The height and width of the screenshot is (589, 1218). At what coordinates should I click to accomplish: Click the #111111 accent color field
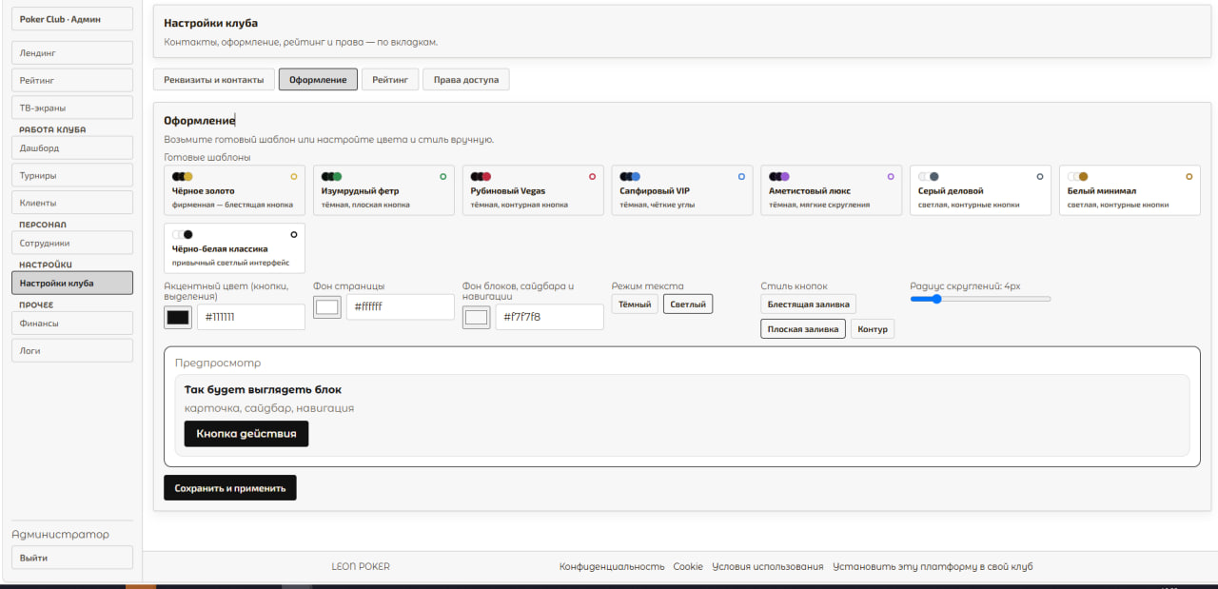click(x=251, y=317)
